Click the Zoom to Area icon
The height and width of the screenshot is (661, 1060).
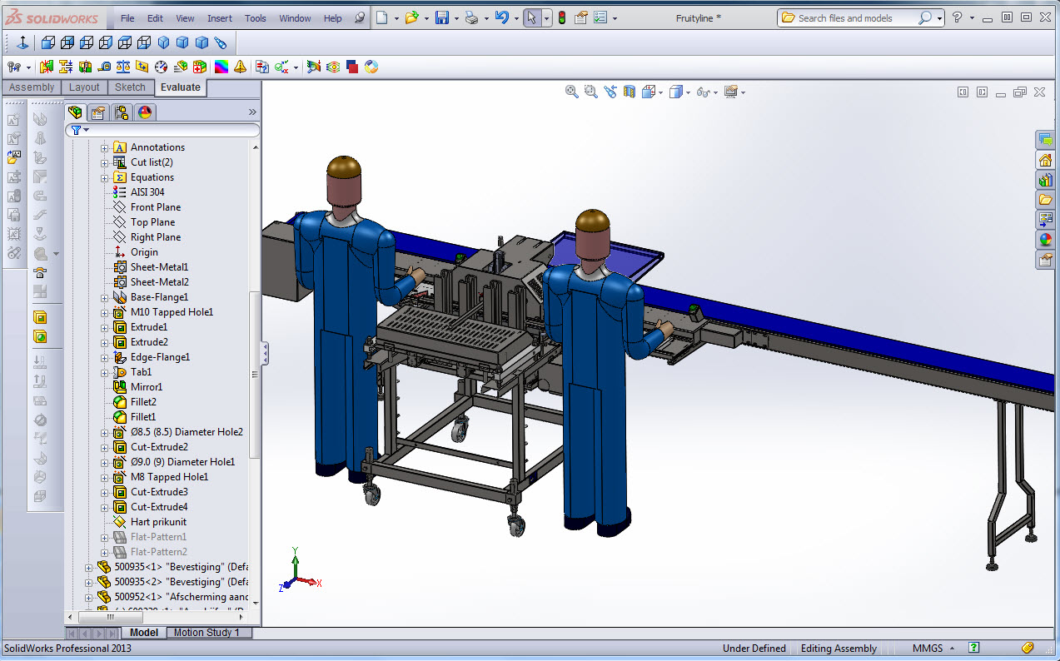click(x=591, y=92)
